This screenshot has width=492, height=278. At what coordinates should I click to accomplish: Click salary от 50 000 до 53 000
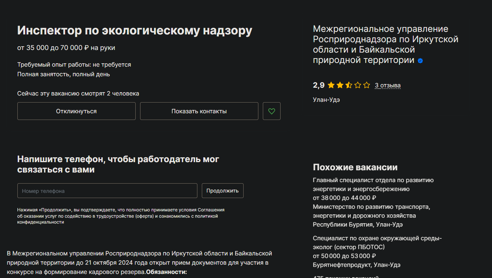click(345, 256)
